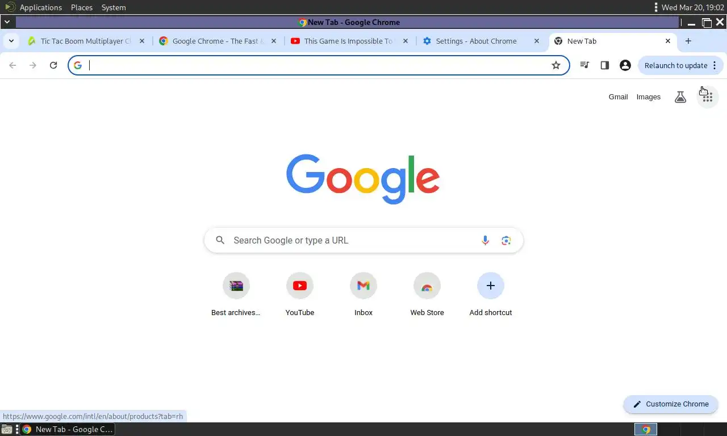Switch to Tic Tac Boom Multiplayer tab

pos(86,41)
